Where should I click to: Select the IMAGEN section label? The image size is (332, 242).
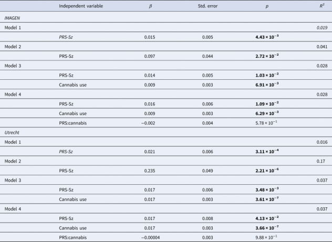click(x=12, y=18)
